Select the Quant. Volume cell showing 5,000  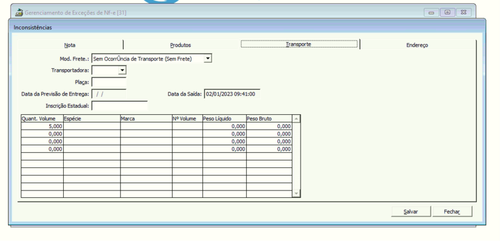[x=42, y=126]
